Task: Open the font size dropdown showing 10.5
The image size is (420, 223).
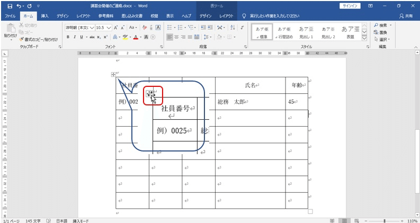Action: click(109, 28)
